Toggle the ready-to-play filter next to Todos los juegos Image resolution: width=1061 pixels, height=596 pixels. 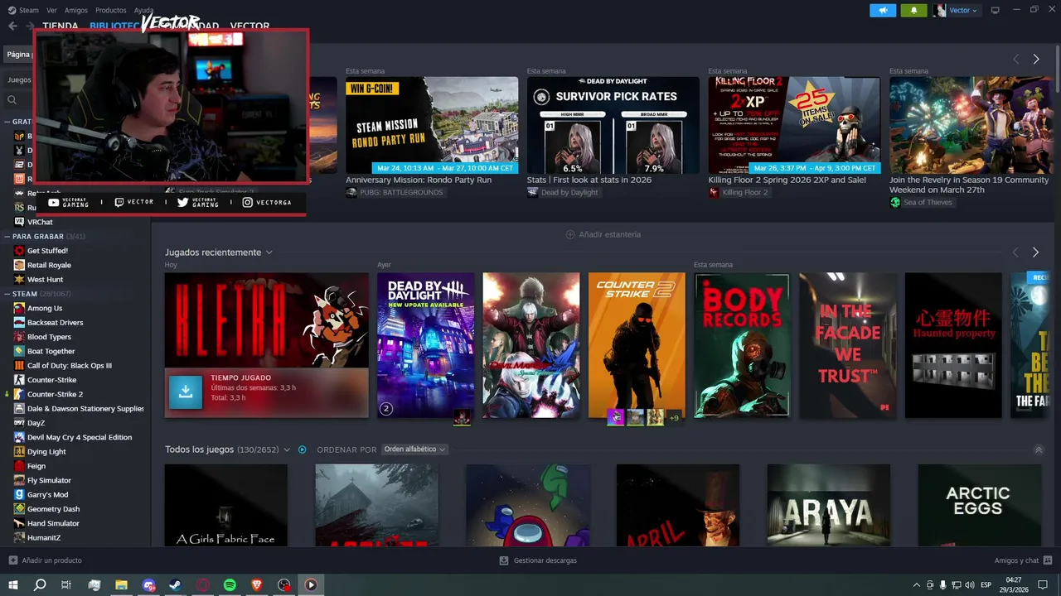tap(303, 449)
